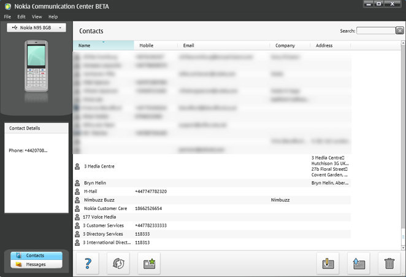Open the Nokia N95 8GB device dropdown
The height and width of the screenshot is (277, 406).
coord(36,28)
